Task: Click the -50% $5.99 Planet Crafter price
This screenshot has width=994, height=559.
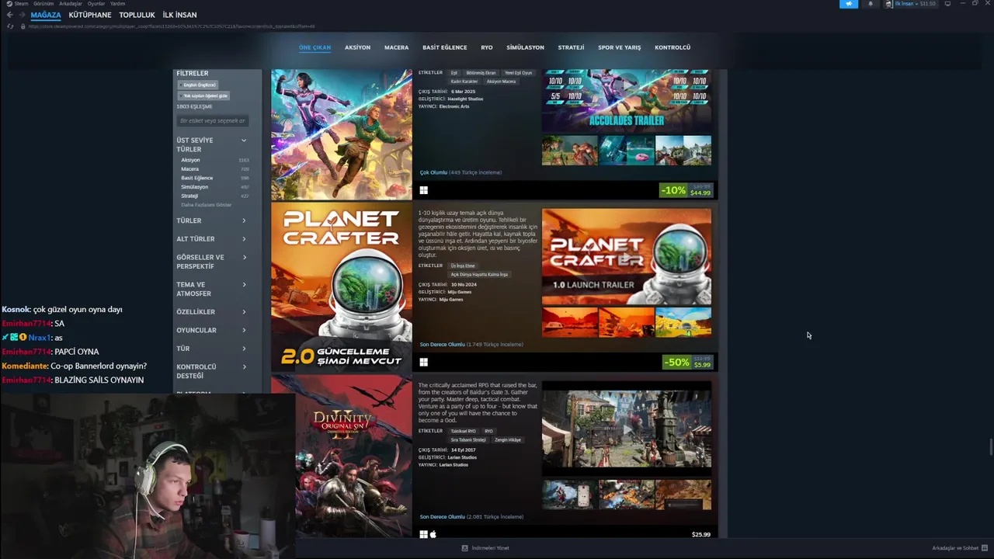Action: (x=687, y=363)
